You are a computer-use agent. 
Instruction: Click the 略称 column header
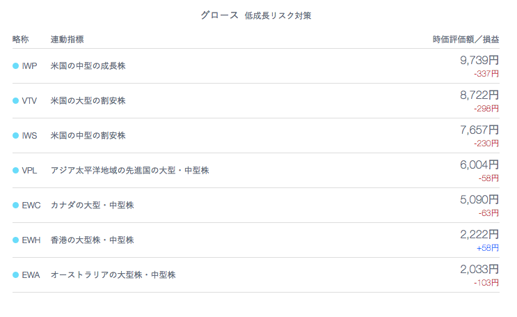21,39
